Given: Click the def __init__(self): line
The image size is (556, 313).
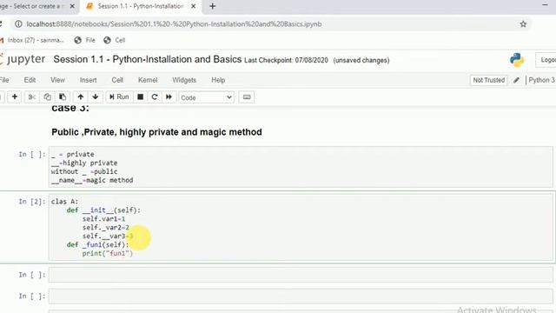Looking at the screenshot, I should pyautogui.click(x=103, y=210).
